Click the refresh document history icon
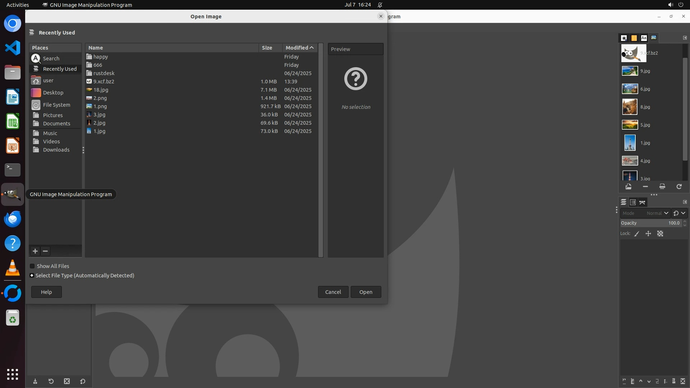 679,186
